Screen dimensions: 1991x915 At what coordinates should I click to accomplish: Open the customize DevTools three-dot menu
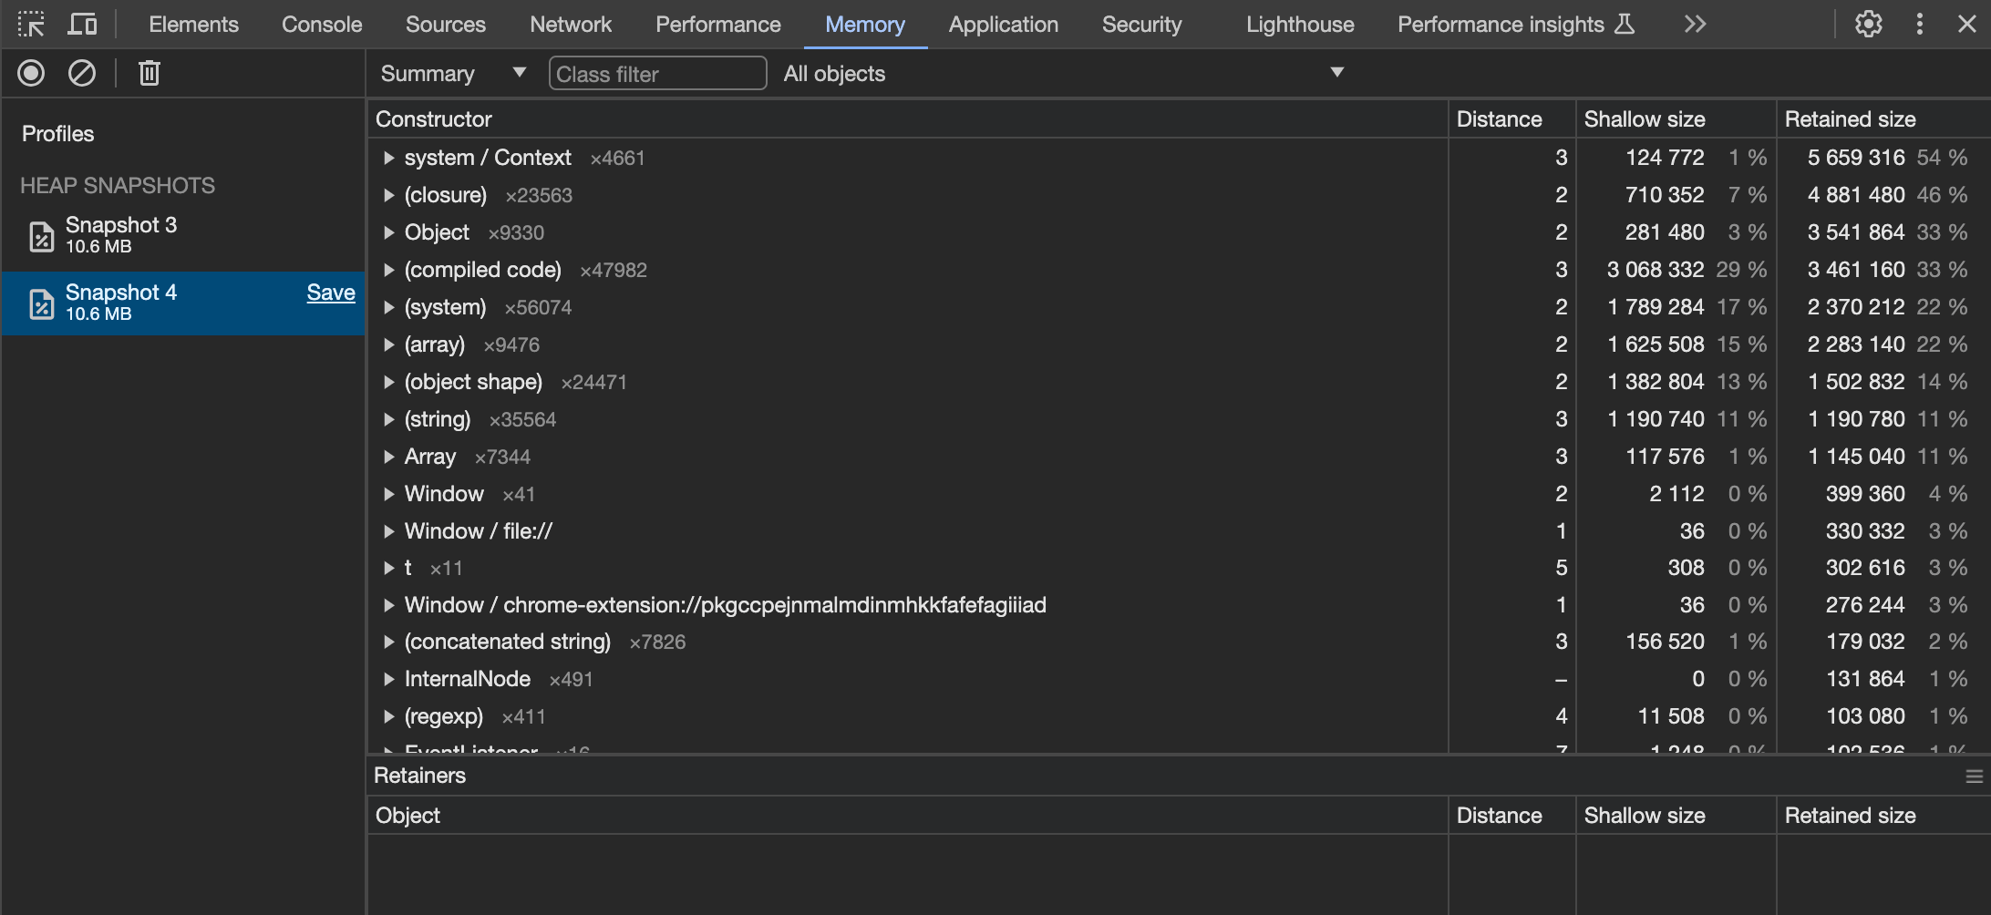1920,25
